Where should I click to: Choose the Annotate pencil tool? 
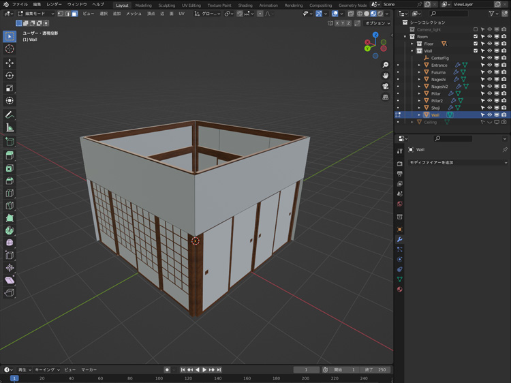pos(10,114)
